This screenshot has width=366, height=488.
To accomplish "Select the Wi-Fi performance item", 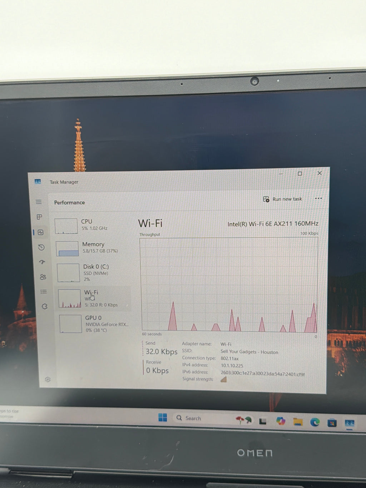I will click(x=94, y=299).
